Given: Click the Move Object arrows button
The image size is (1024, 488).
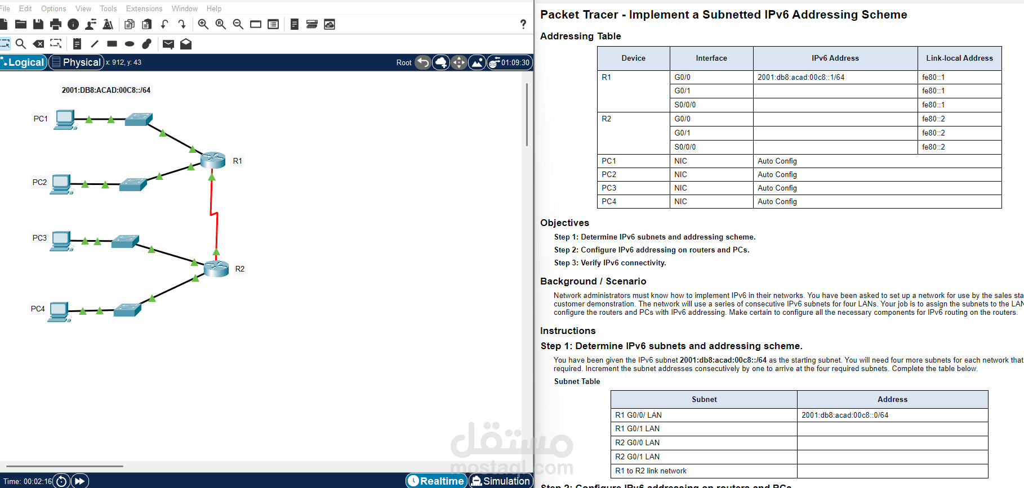Looking at the screenshot, I should (459, 62).
